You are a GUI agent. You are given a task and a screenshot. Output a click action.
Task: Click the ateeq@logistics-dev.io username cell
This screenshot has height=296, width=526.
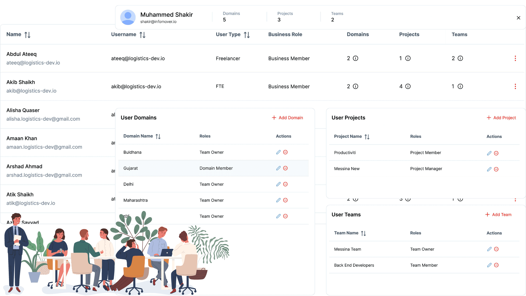[x=138, y=58]
